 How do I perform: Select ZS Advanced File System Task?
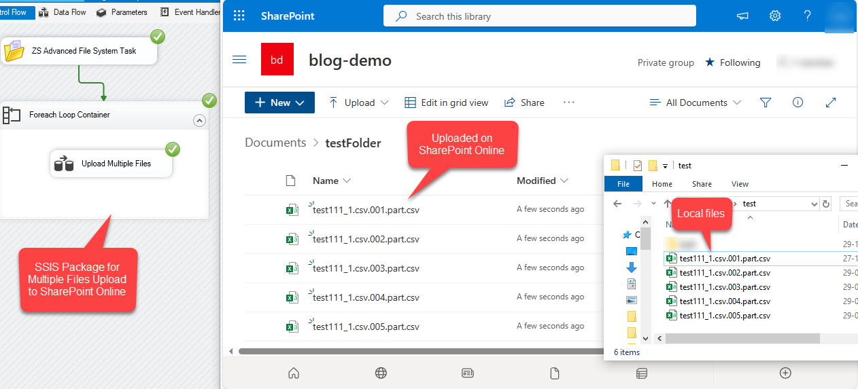tap(79, 51)
